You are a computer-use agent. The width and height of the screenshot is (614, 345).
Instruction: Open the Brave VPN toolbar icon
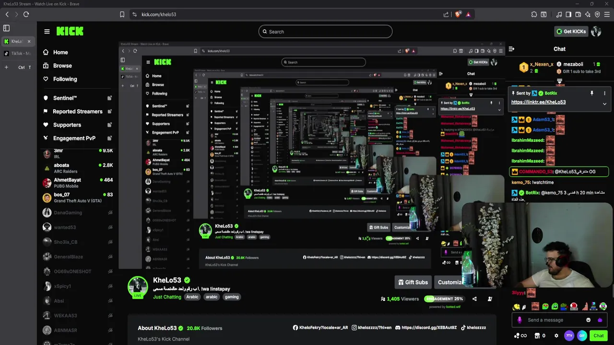pyautogui.click(x=597, y=14)
